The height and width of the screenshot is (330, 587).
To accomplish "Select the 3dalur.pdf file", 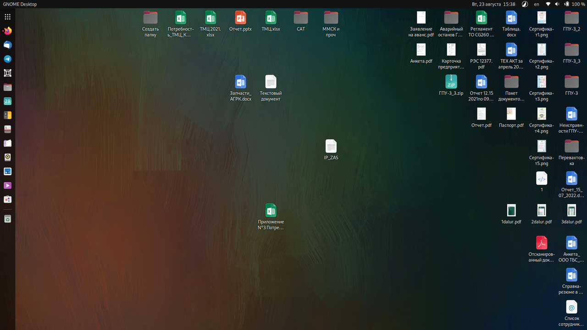I will coord(571,214).
